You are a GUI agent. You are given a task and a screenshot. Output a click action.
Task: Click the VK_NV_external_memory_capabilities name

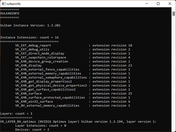47,106
